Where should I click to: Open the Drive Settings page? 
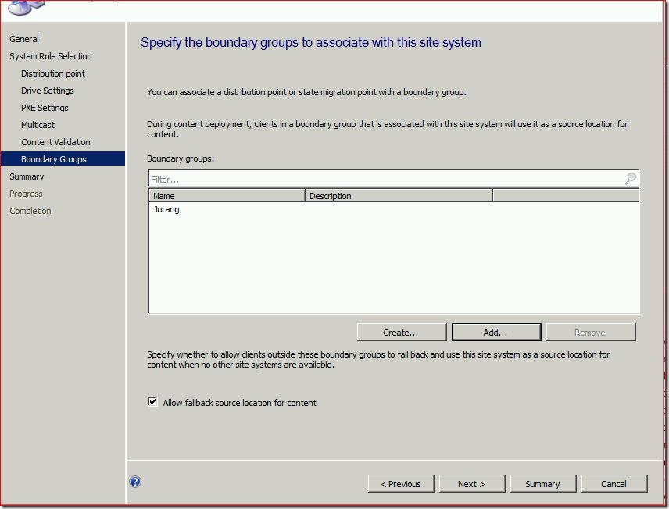pyautogui.click(x=48, y=91)
